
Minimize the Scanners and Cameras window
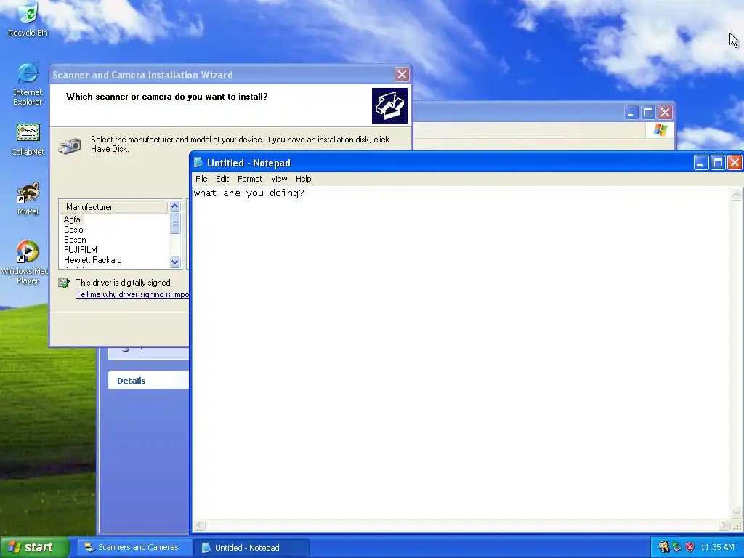pyautogui.click(x=631, y=113)
